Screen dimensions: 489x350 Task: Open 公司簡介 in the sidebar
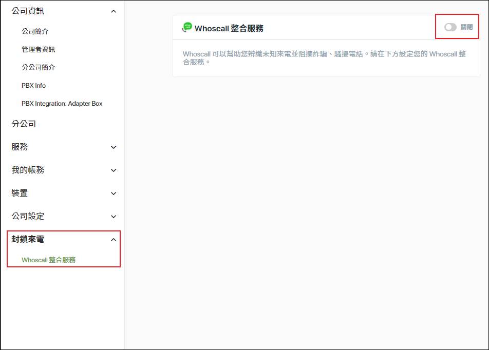(x=35, y=31)
